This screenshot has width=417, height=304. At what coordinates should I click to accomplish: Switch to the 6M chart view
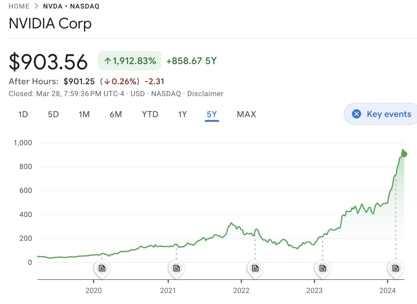point(116,114)
